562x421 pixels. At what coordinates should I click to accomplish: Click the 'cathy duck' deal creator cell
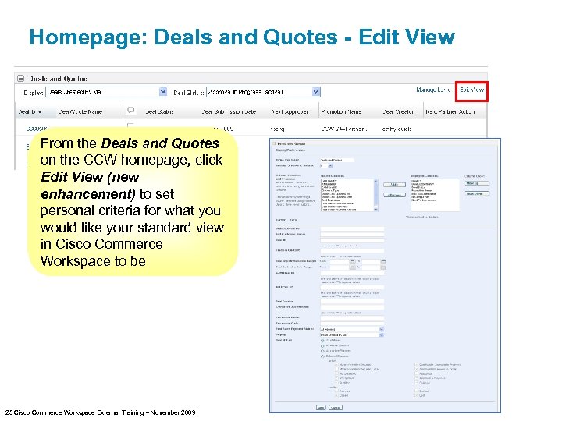[397, 129]
